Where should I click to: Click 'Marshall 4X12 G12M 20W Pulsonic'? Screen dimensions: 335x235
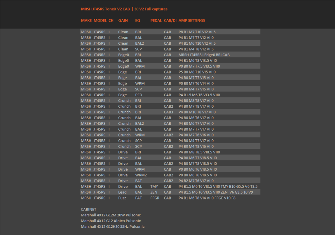(111, 215)
